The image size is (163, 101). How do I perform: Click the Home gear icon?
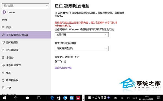pos(4,12)
